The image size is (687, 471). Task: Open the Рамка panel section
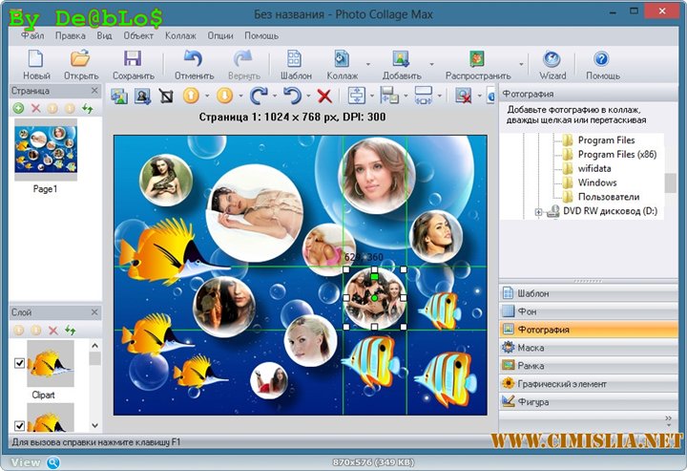[x=530, y=366]
